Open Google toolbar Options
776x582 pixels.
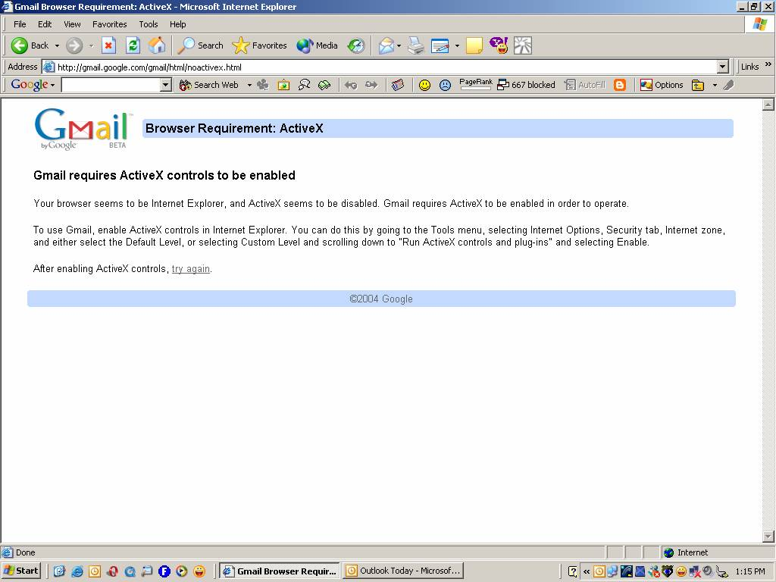pyautogui.click(x=662, y=85)
